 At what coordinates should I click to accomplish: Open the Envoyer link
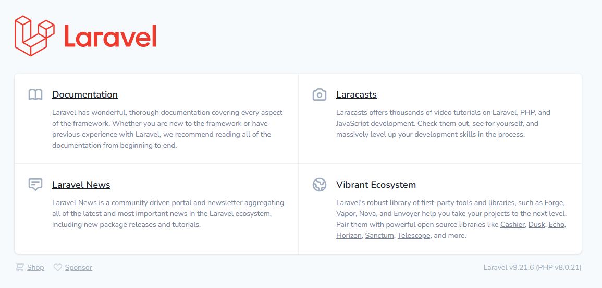click(407, 214)
